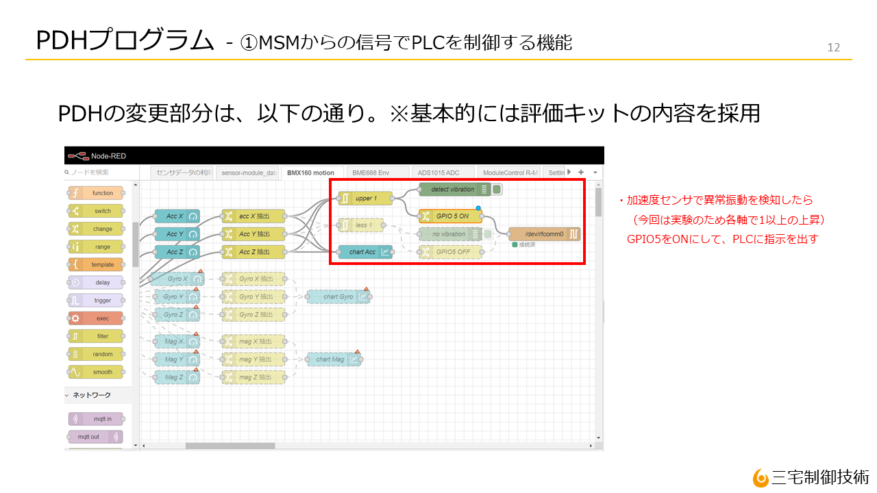Screen dimensions: 877x493
Task: Click the mqtt in network node
Action: pyautogui.click(x=96, y=418)
